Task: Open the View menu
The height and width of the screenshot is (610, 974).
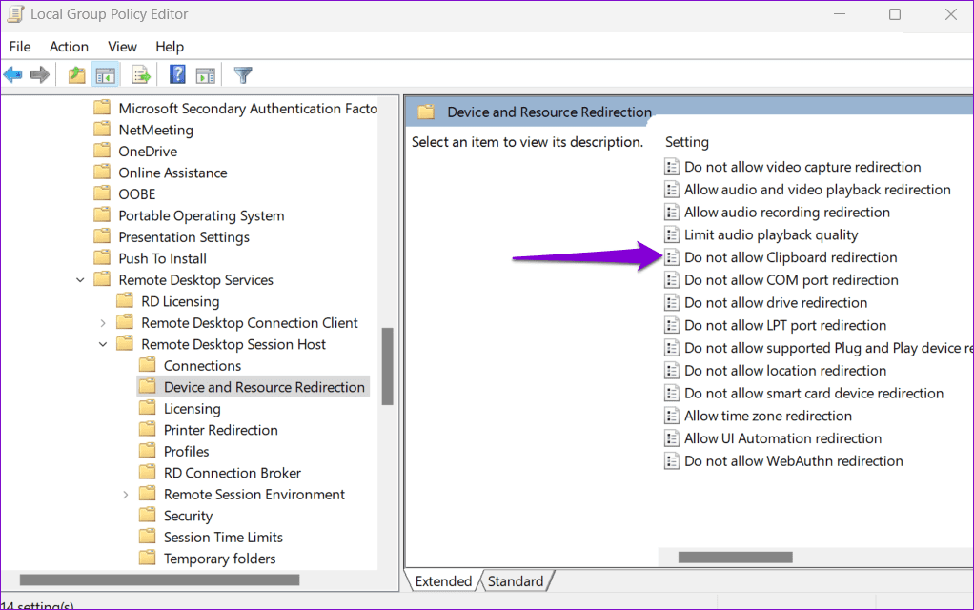Action: (122, 47)
